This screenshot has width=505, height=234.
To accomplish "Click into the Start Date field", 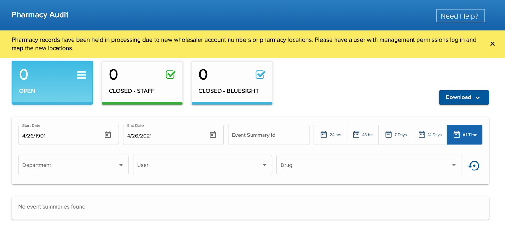I will point(68,135).
